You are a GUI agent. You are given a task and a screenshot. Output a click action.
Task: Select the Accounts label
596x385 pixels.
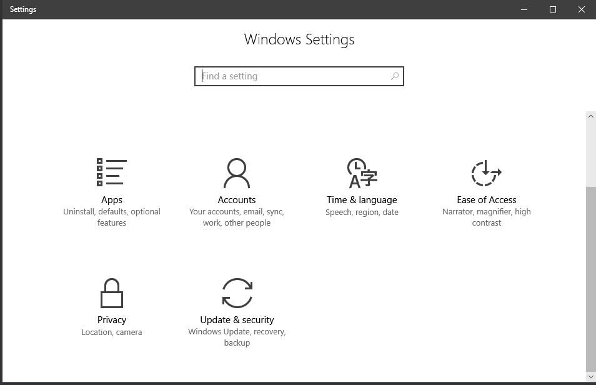point(236,200)
